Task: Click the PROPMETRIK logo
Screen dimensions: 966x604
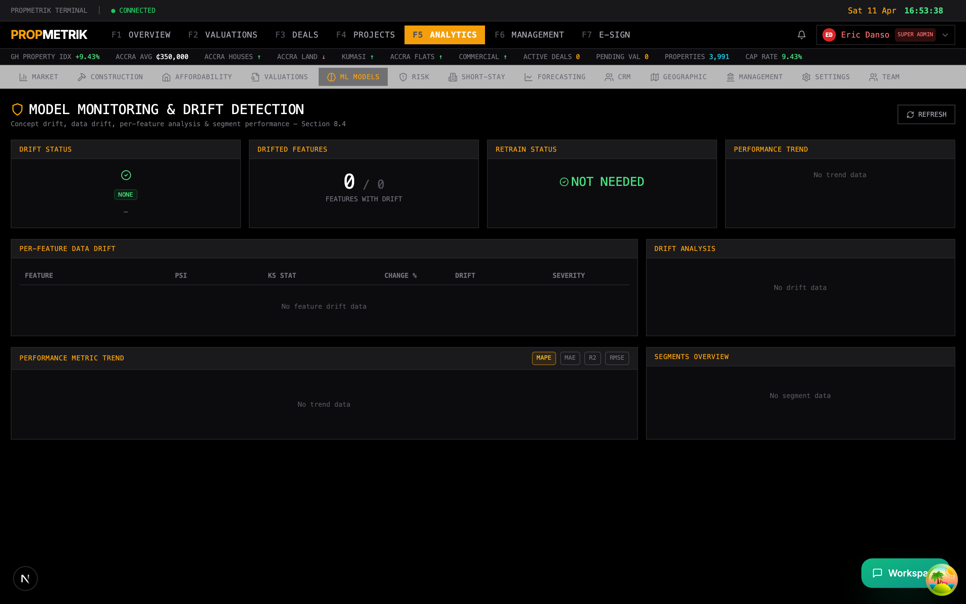Action: [x=49, y=35]
